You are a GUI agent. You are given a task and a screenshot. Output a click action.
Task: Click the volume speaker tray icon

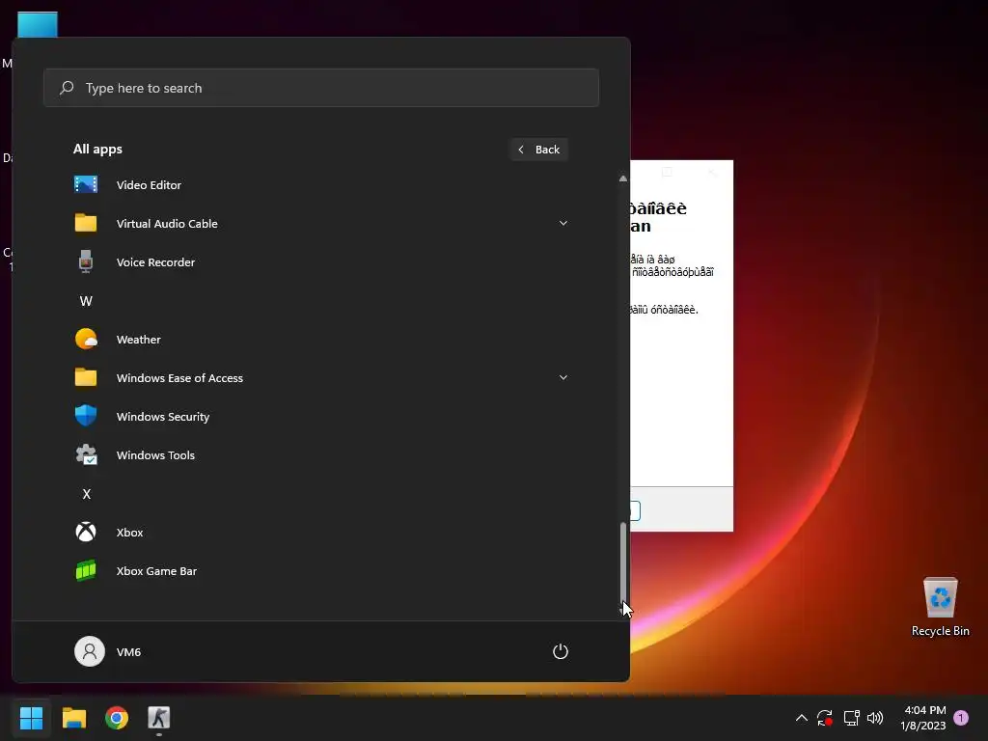(x=875, y=718)
